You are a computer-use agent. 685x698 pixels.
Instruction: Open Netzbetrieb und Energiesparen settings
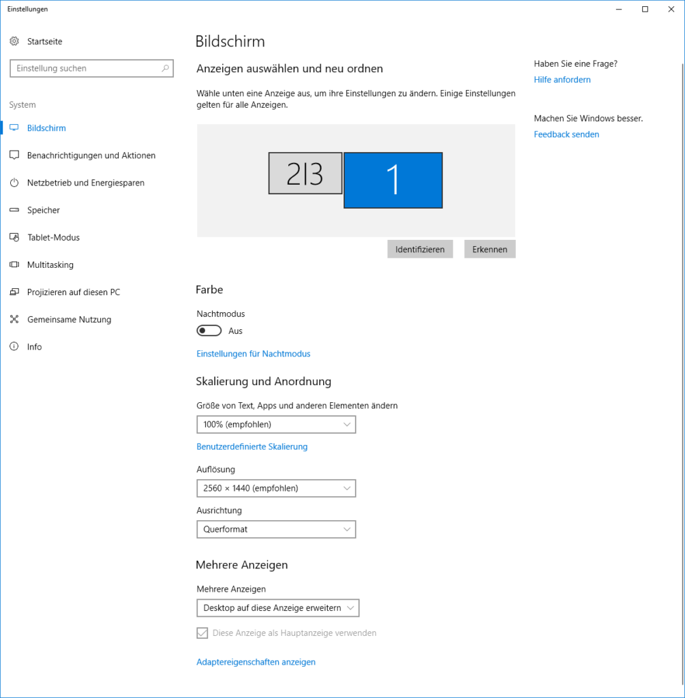[x=14, y=183]
